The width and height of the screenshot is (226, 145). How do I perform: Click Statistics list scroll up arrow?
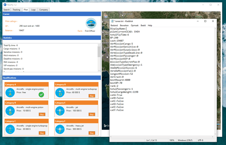(x=99, y=45)
